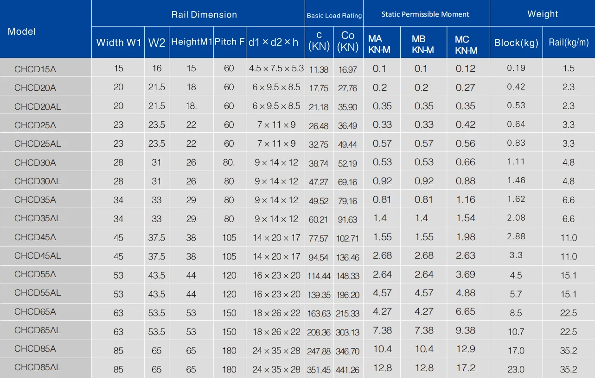This screenshot has width=595, height=378.
Task: Click the 351.45 load rating value
Action: tap(319, 370)
